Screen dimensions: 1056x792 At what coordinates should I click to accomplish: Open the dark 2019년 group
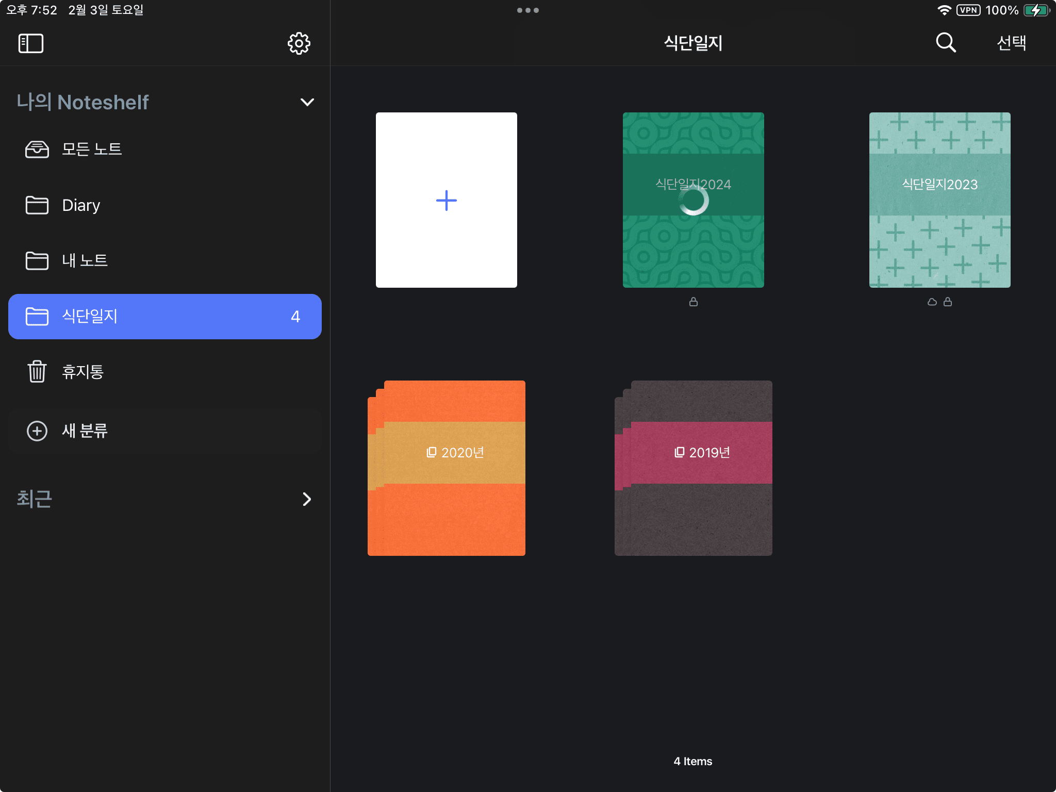click(694, 468)
